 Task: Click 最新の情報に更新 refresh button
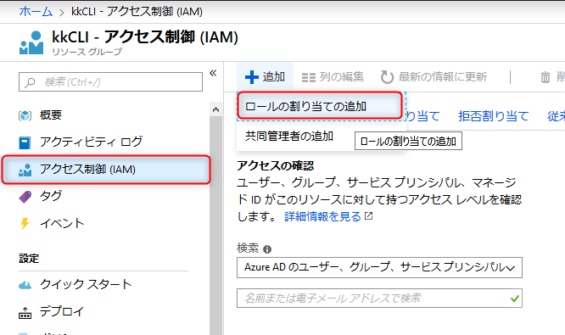click(434, 76)
